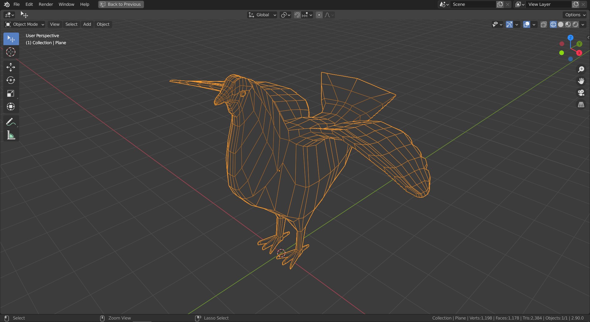Open the Blender logo application menu
The image size is (590, 322).
(x=7, y=4)
